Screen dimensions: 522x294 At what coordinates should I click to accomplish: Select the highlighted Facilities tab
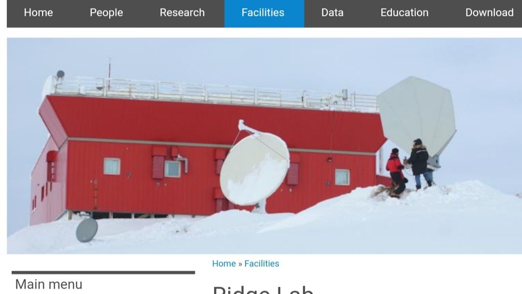[x=264, y=14]
